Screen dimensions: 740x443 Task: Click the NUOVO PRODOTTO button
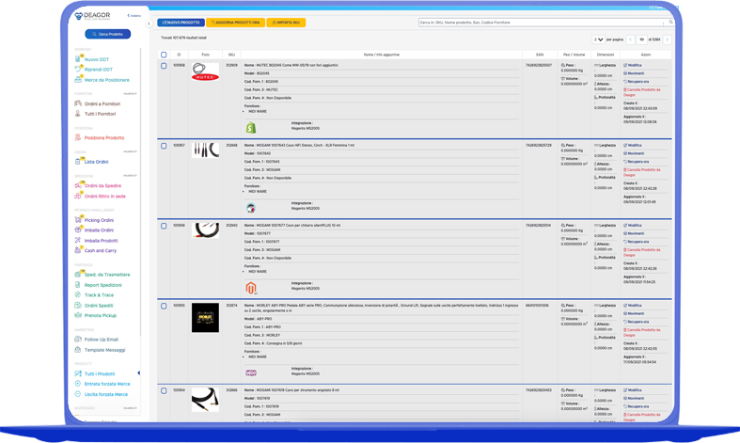coord(181,23)
